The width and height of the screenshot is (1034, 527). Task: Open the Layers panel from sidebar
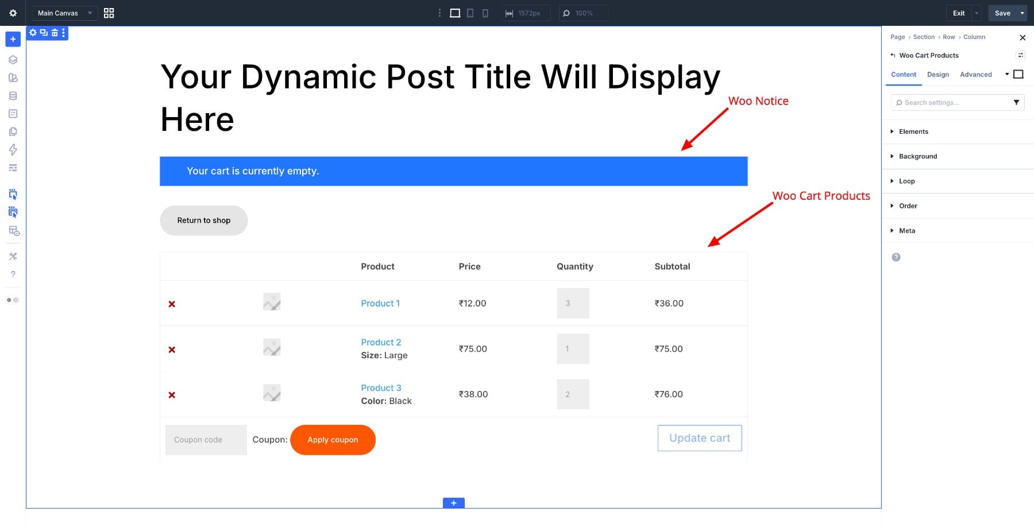click(13, 60)
